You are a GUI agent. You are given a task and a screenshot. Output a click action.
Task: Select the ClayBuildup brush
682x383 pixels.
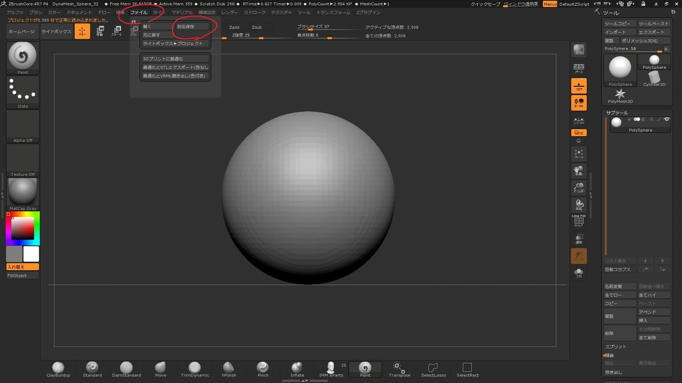[x=58, y=370]
